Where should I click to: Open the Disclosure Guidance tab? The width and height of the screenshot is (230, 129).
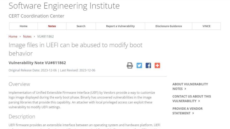click(169, 26)
